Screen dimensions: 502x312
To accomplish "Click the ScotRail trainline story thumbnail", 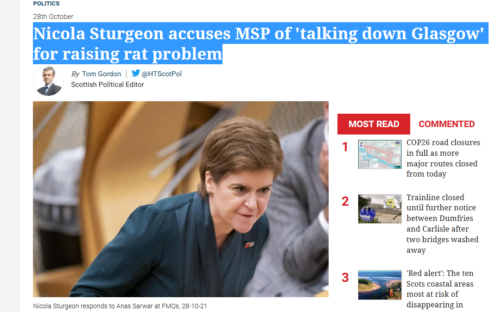I will [380, 209].
